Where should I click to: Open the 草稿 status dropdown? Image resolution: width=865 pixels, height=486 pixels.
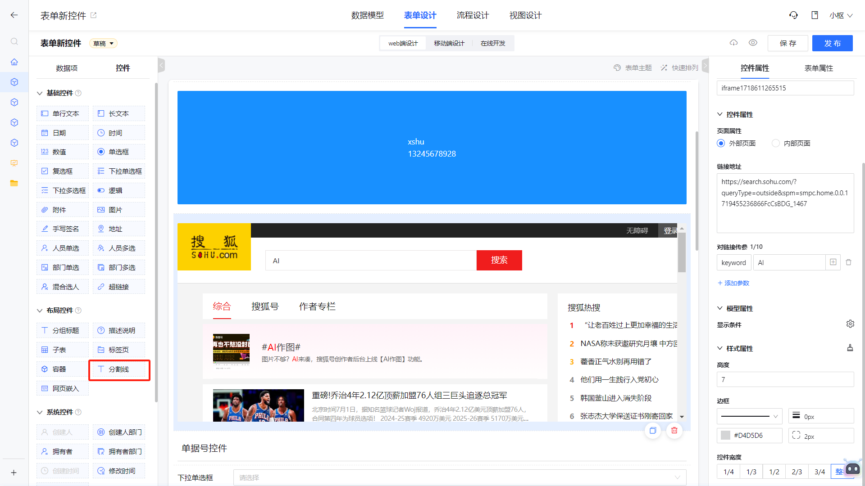(103, 44)
